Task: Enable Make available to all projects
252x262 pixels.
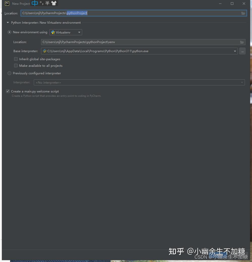Action: tap(16, 65)
